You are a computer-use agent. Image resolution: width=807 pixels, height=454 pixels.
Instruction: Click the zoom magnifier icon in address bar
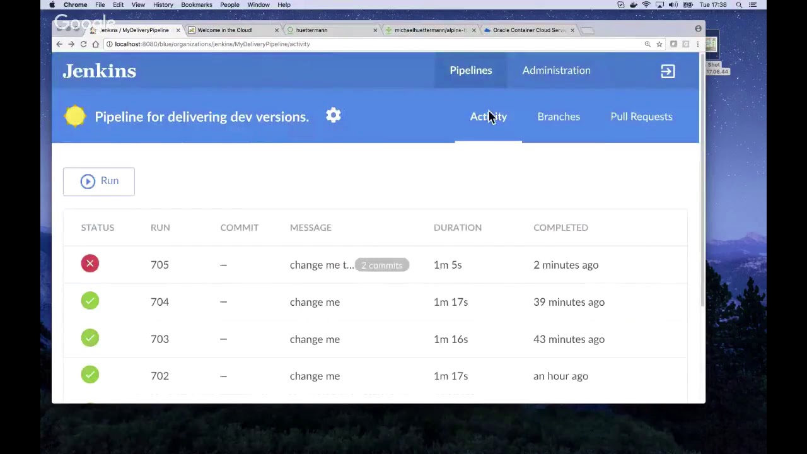[x=647, y=44]
